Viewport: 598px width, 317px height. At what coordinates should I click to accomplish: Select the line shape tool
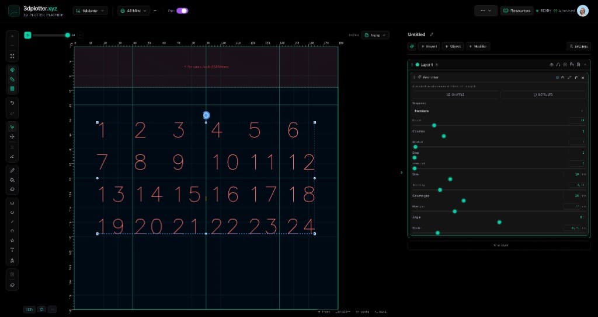click(x=12, y=221)
